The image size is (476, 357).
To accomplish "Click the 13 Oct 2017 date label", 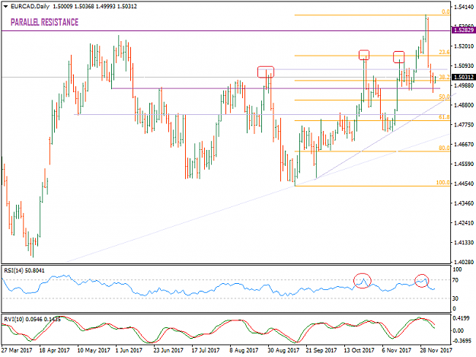I will pyautogui.click(x=359, y=350).
